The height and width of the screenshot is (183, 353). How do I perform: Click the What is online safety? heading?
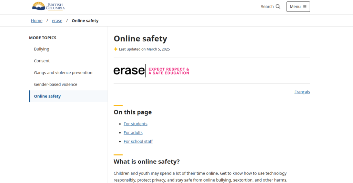coord(147,162)
